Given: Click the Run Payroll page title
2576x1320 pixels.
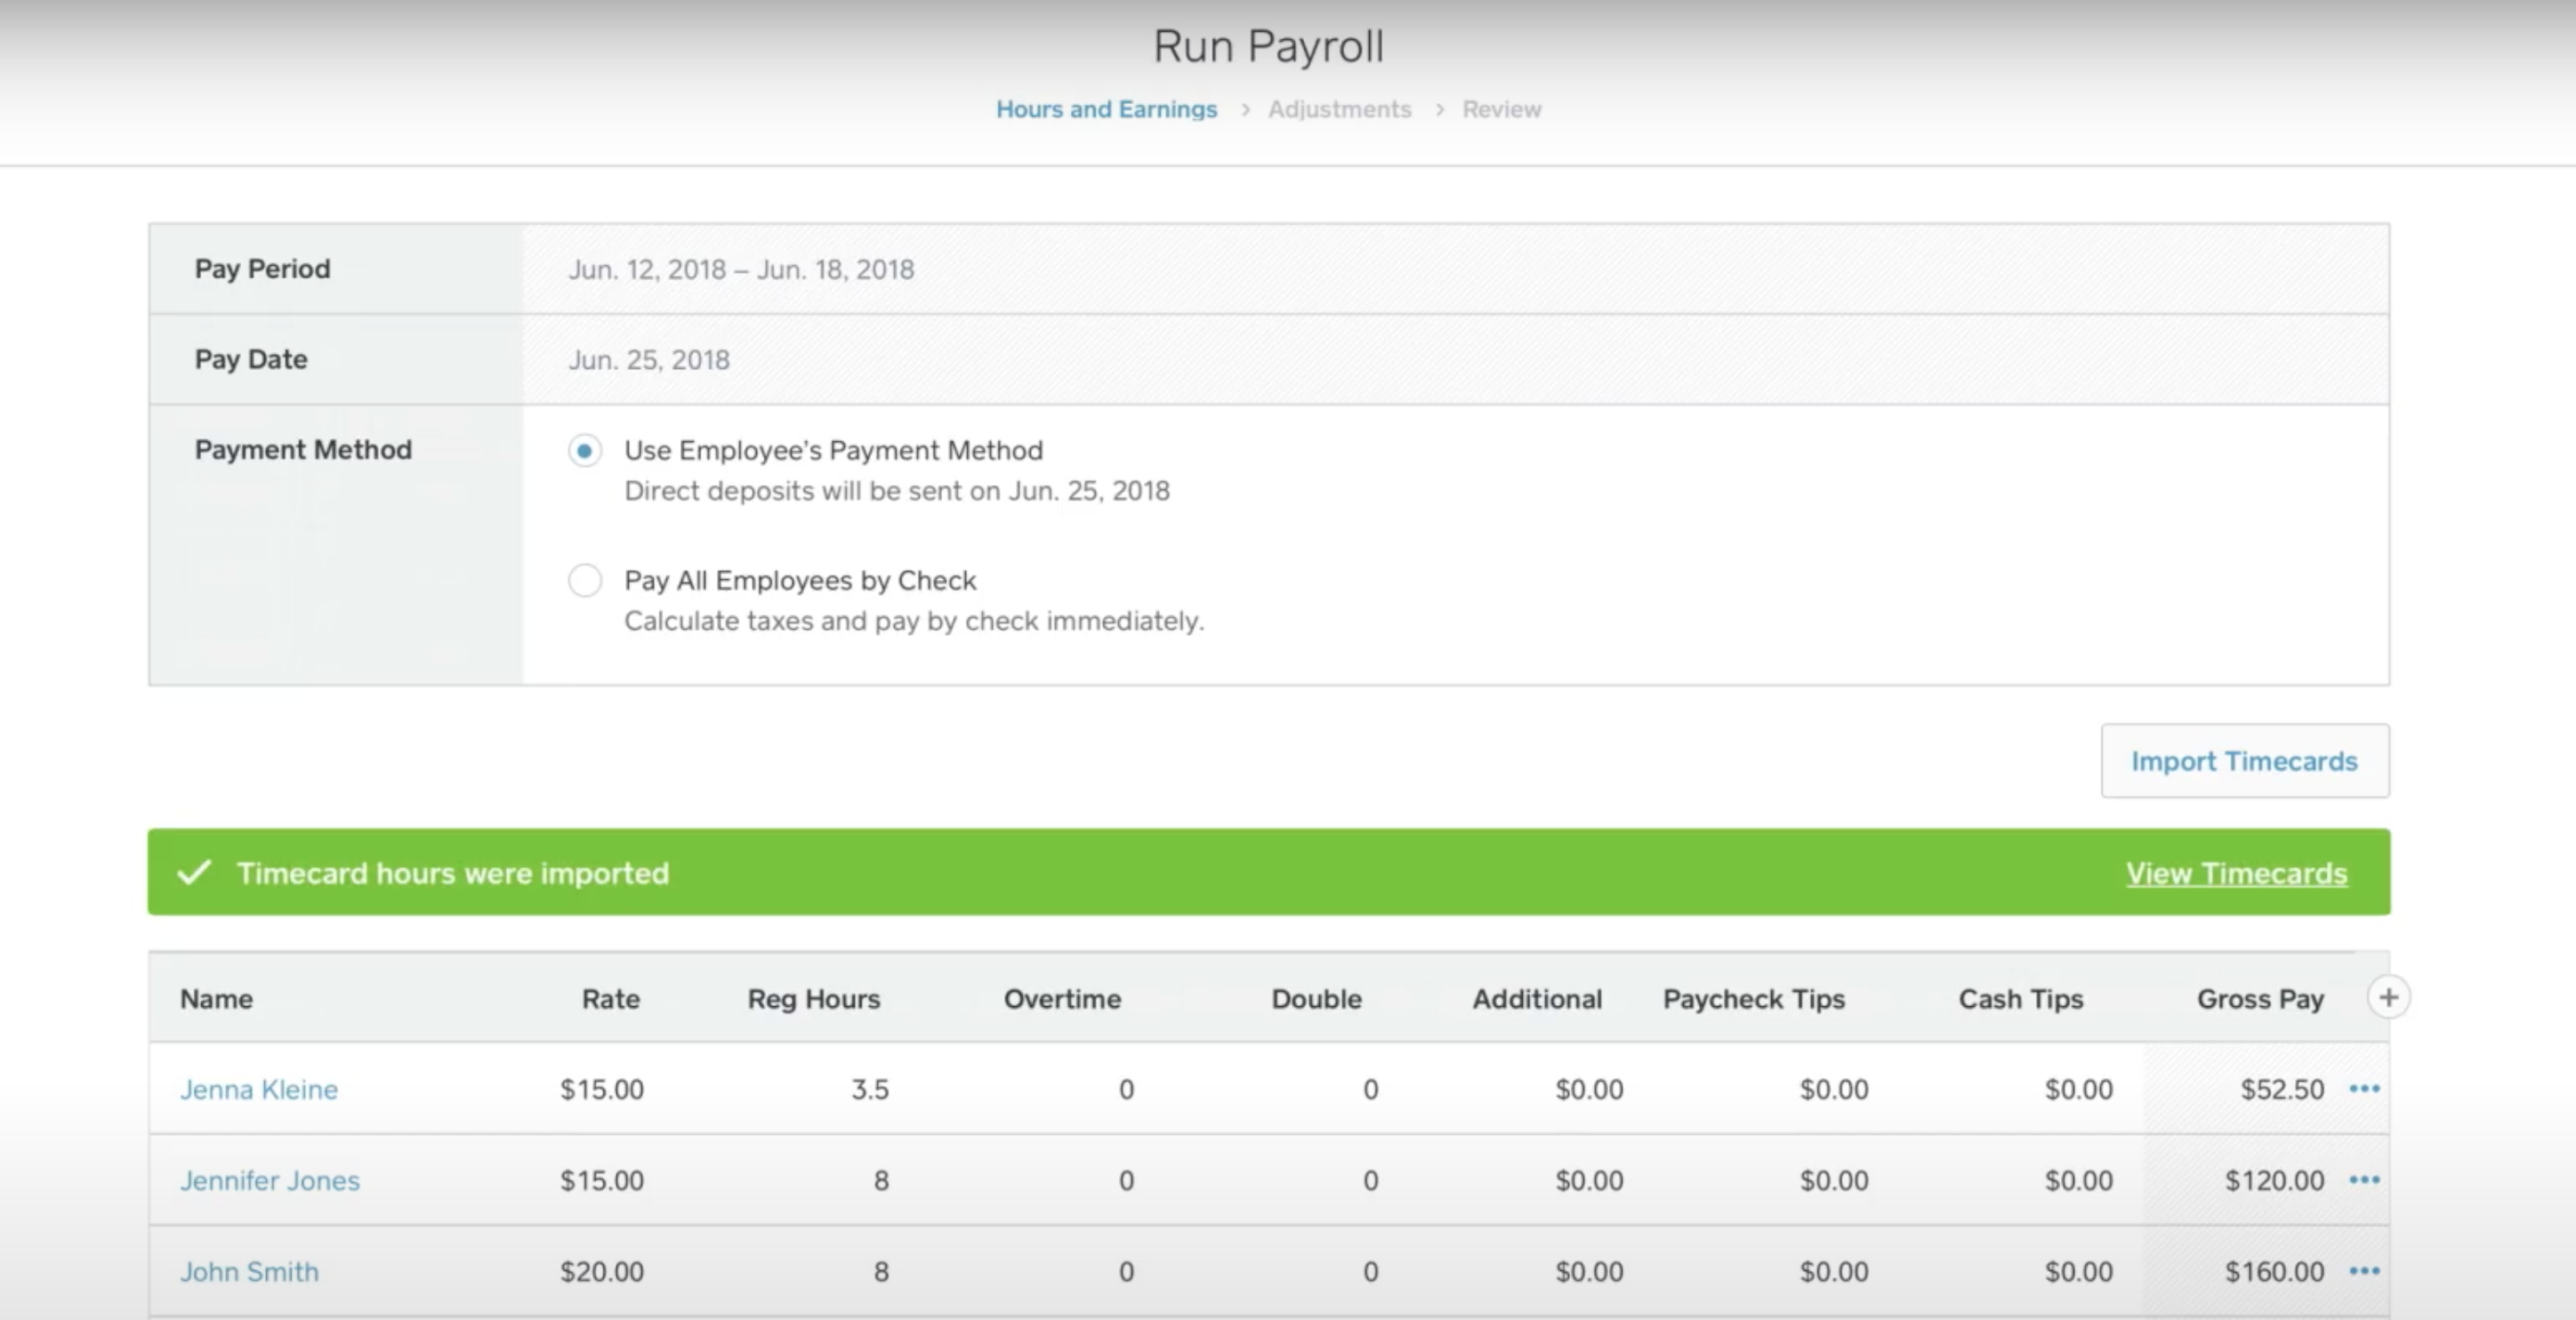Looking at the screenshot, I should click(x=1269, y=46).
